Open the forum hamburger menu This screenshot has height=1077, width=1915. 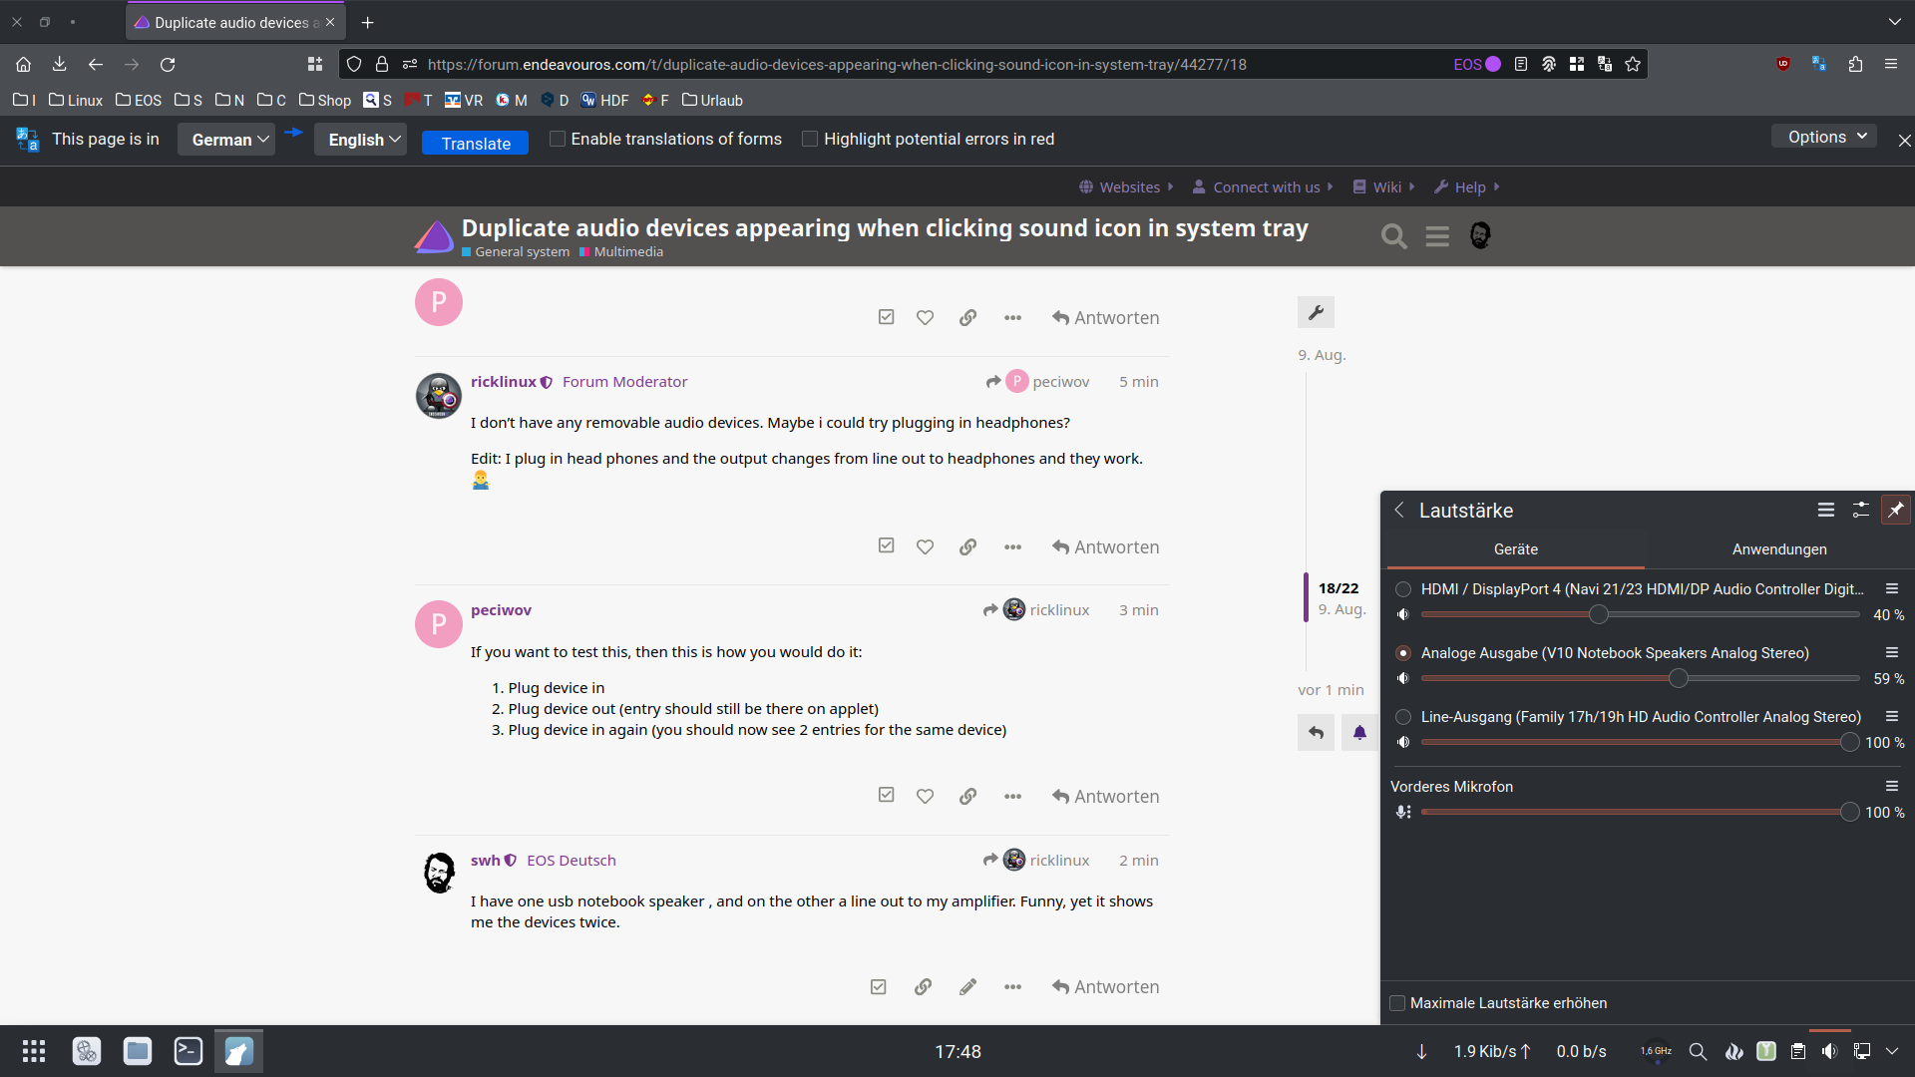coord(1437,236)
